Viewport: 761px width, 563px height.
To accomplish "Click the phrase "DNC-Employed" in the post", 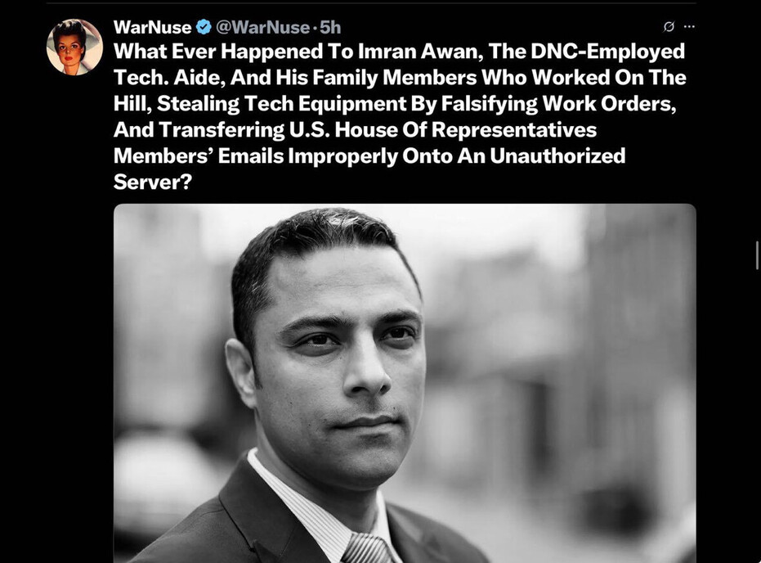I will click(607, 52).
